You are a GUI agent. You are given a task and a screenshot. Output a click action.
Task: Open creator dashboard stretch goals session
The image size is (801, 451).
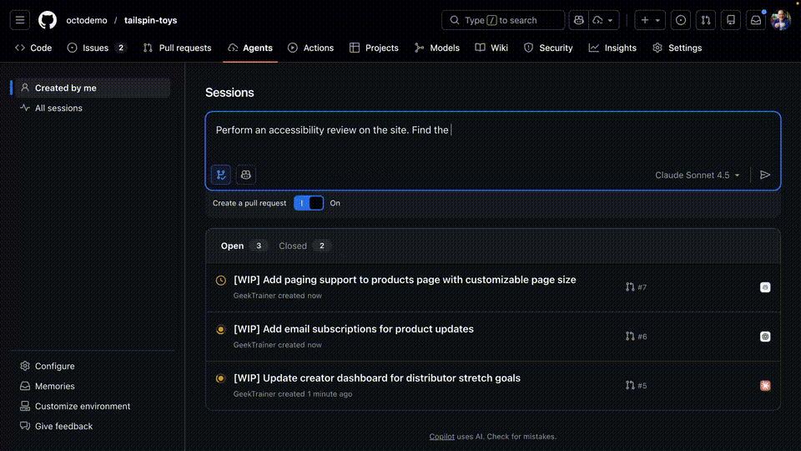(377, 378)
